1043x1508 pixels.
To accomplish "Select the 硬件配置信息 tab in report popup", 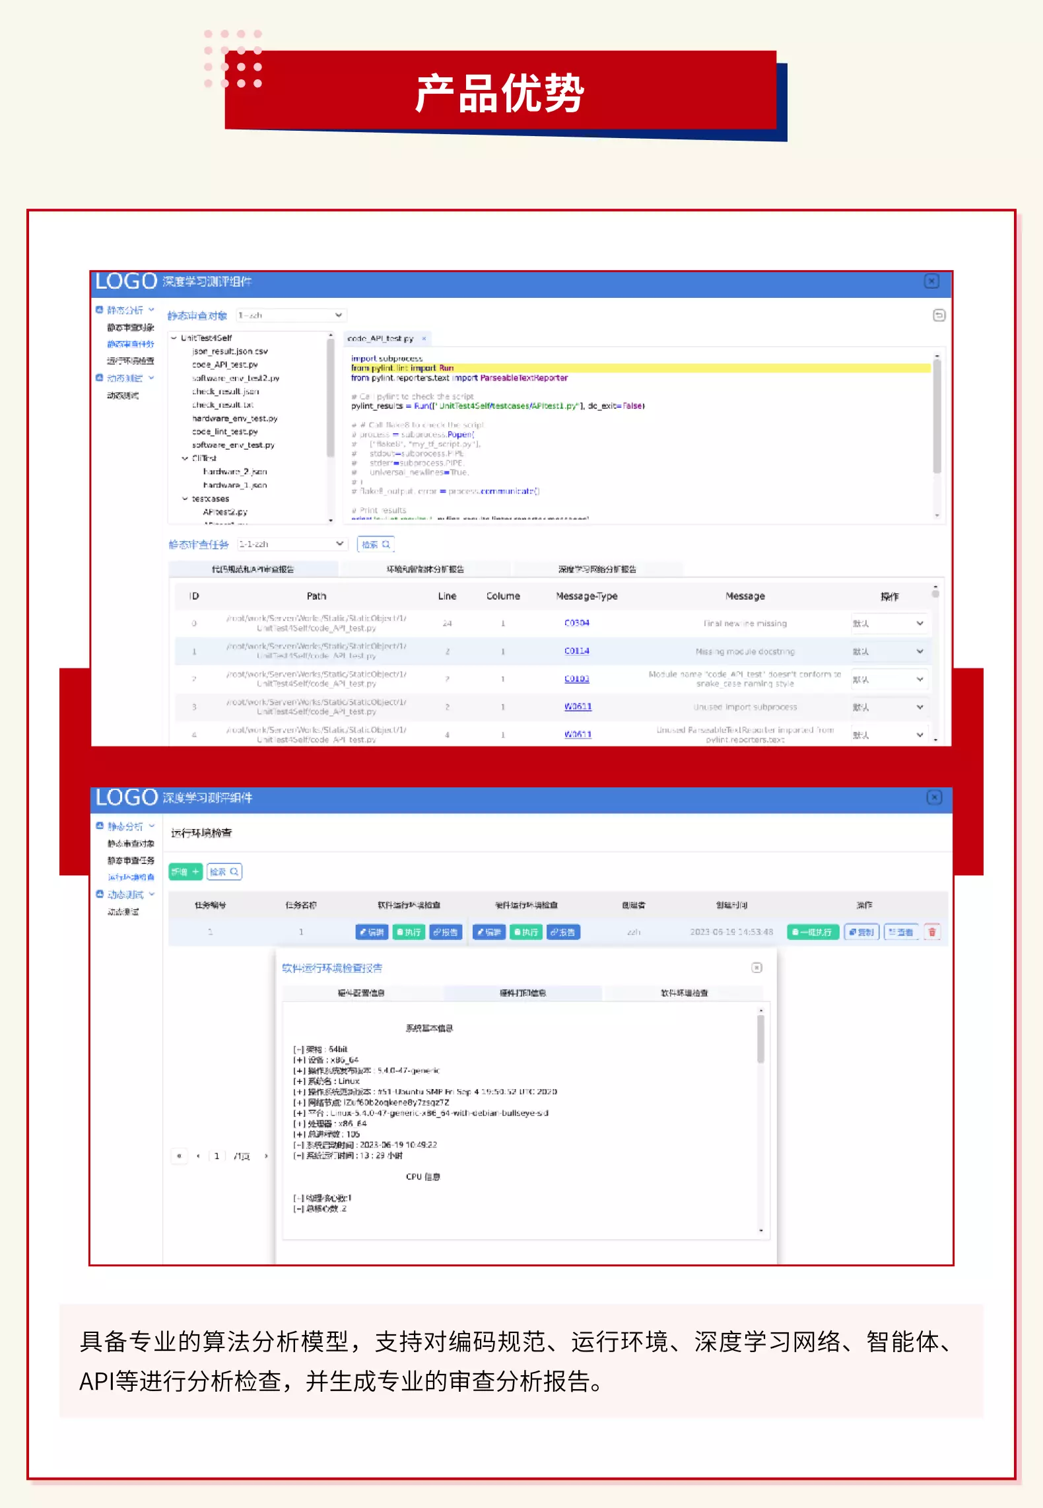I will 361,993.
